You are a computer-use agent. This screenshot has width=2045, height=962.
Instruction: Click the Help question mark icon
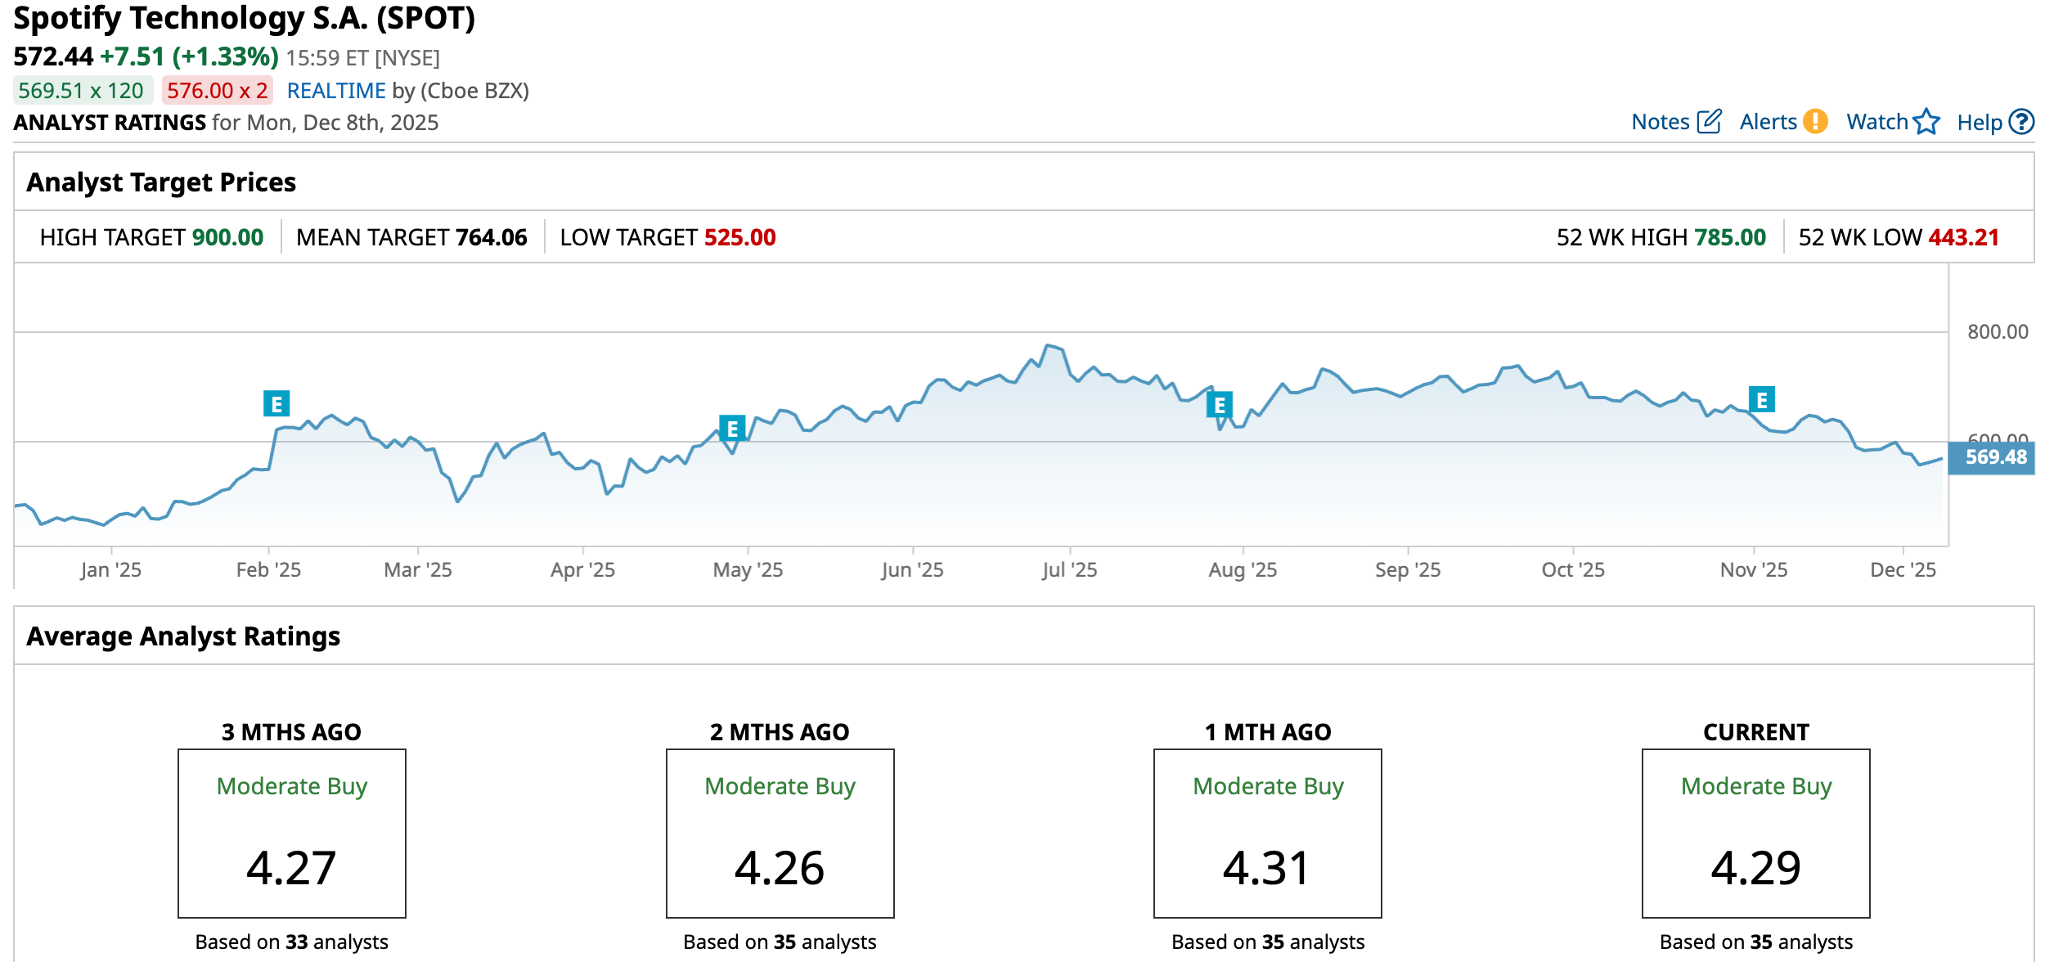point(2021,122)
